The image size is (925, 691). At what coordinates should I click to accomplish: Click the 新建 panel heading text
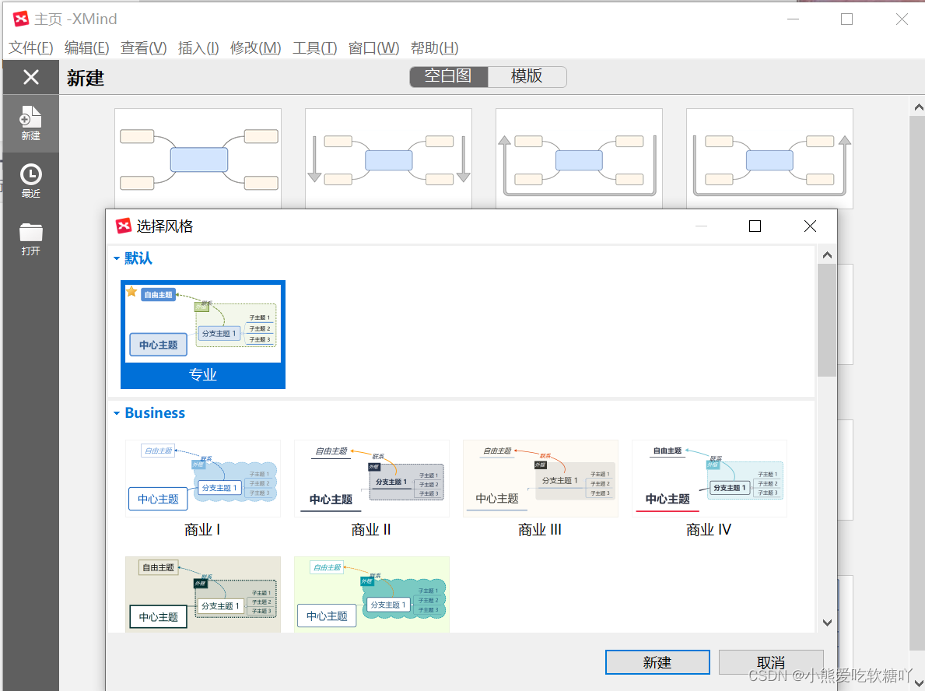[x=86, y=78]
